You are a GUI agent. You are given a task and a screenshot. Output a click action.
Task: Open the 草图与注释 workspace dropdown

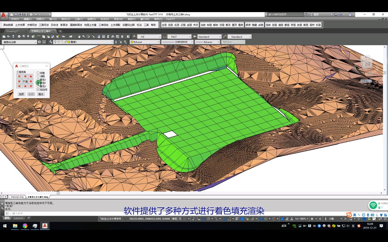(19, 42)
